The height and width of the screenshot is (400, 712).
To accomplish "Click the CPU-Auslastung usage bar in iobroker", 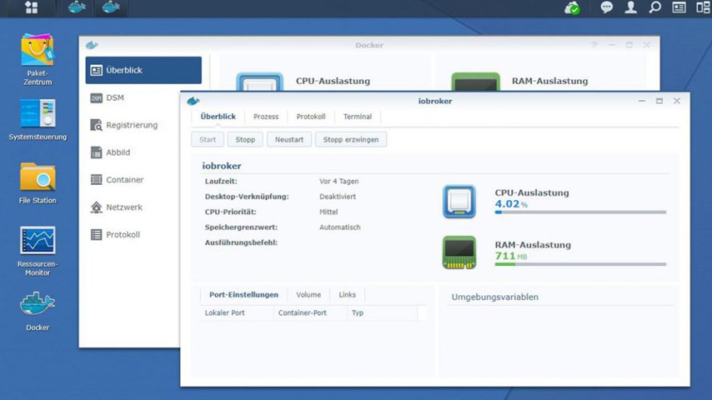I will tap(580, 212).
